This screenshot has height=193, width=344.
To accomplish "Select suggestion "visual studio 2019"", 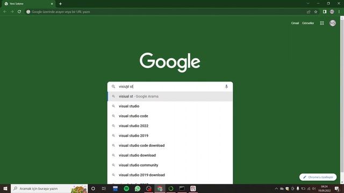I will point(170,136).
